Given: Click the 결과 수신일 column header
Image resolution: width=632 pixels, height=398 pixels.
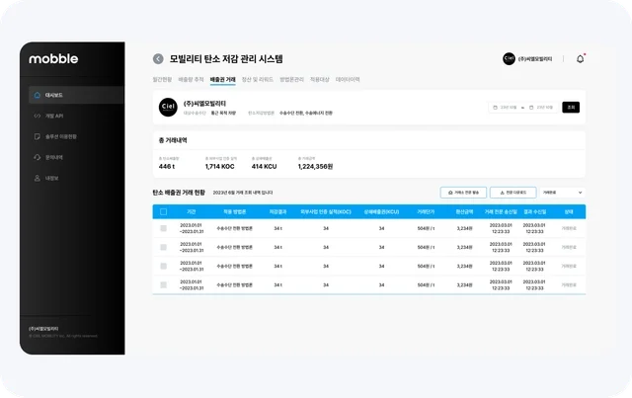Looking at the screenshot, I should coord(534,211).
